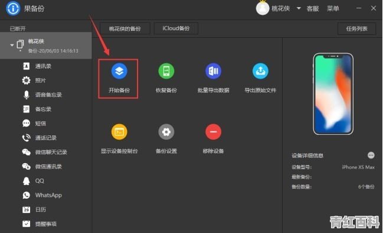383x233 pixels.
Task: Minimize the 果备份 window
Action: (359, 8)
